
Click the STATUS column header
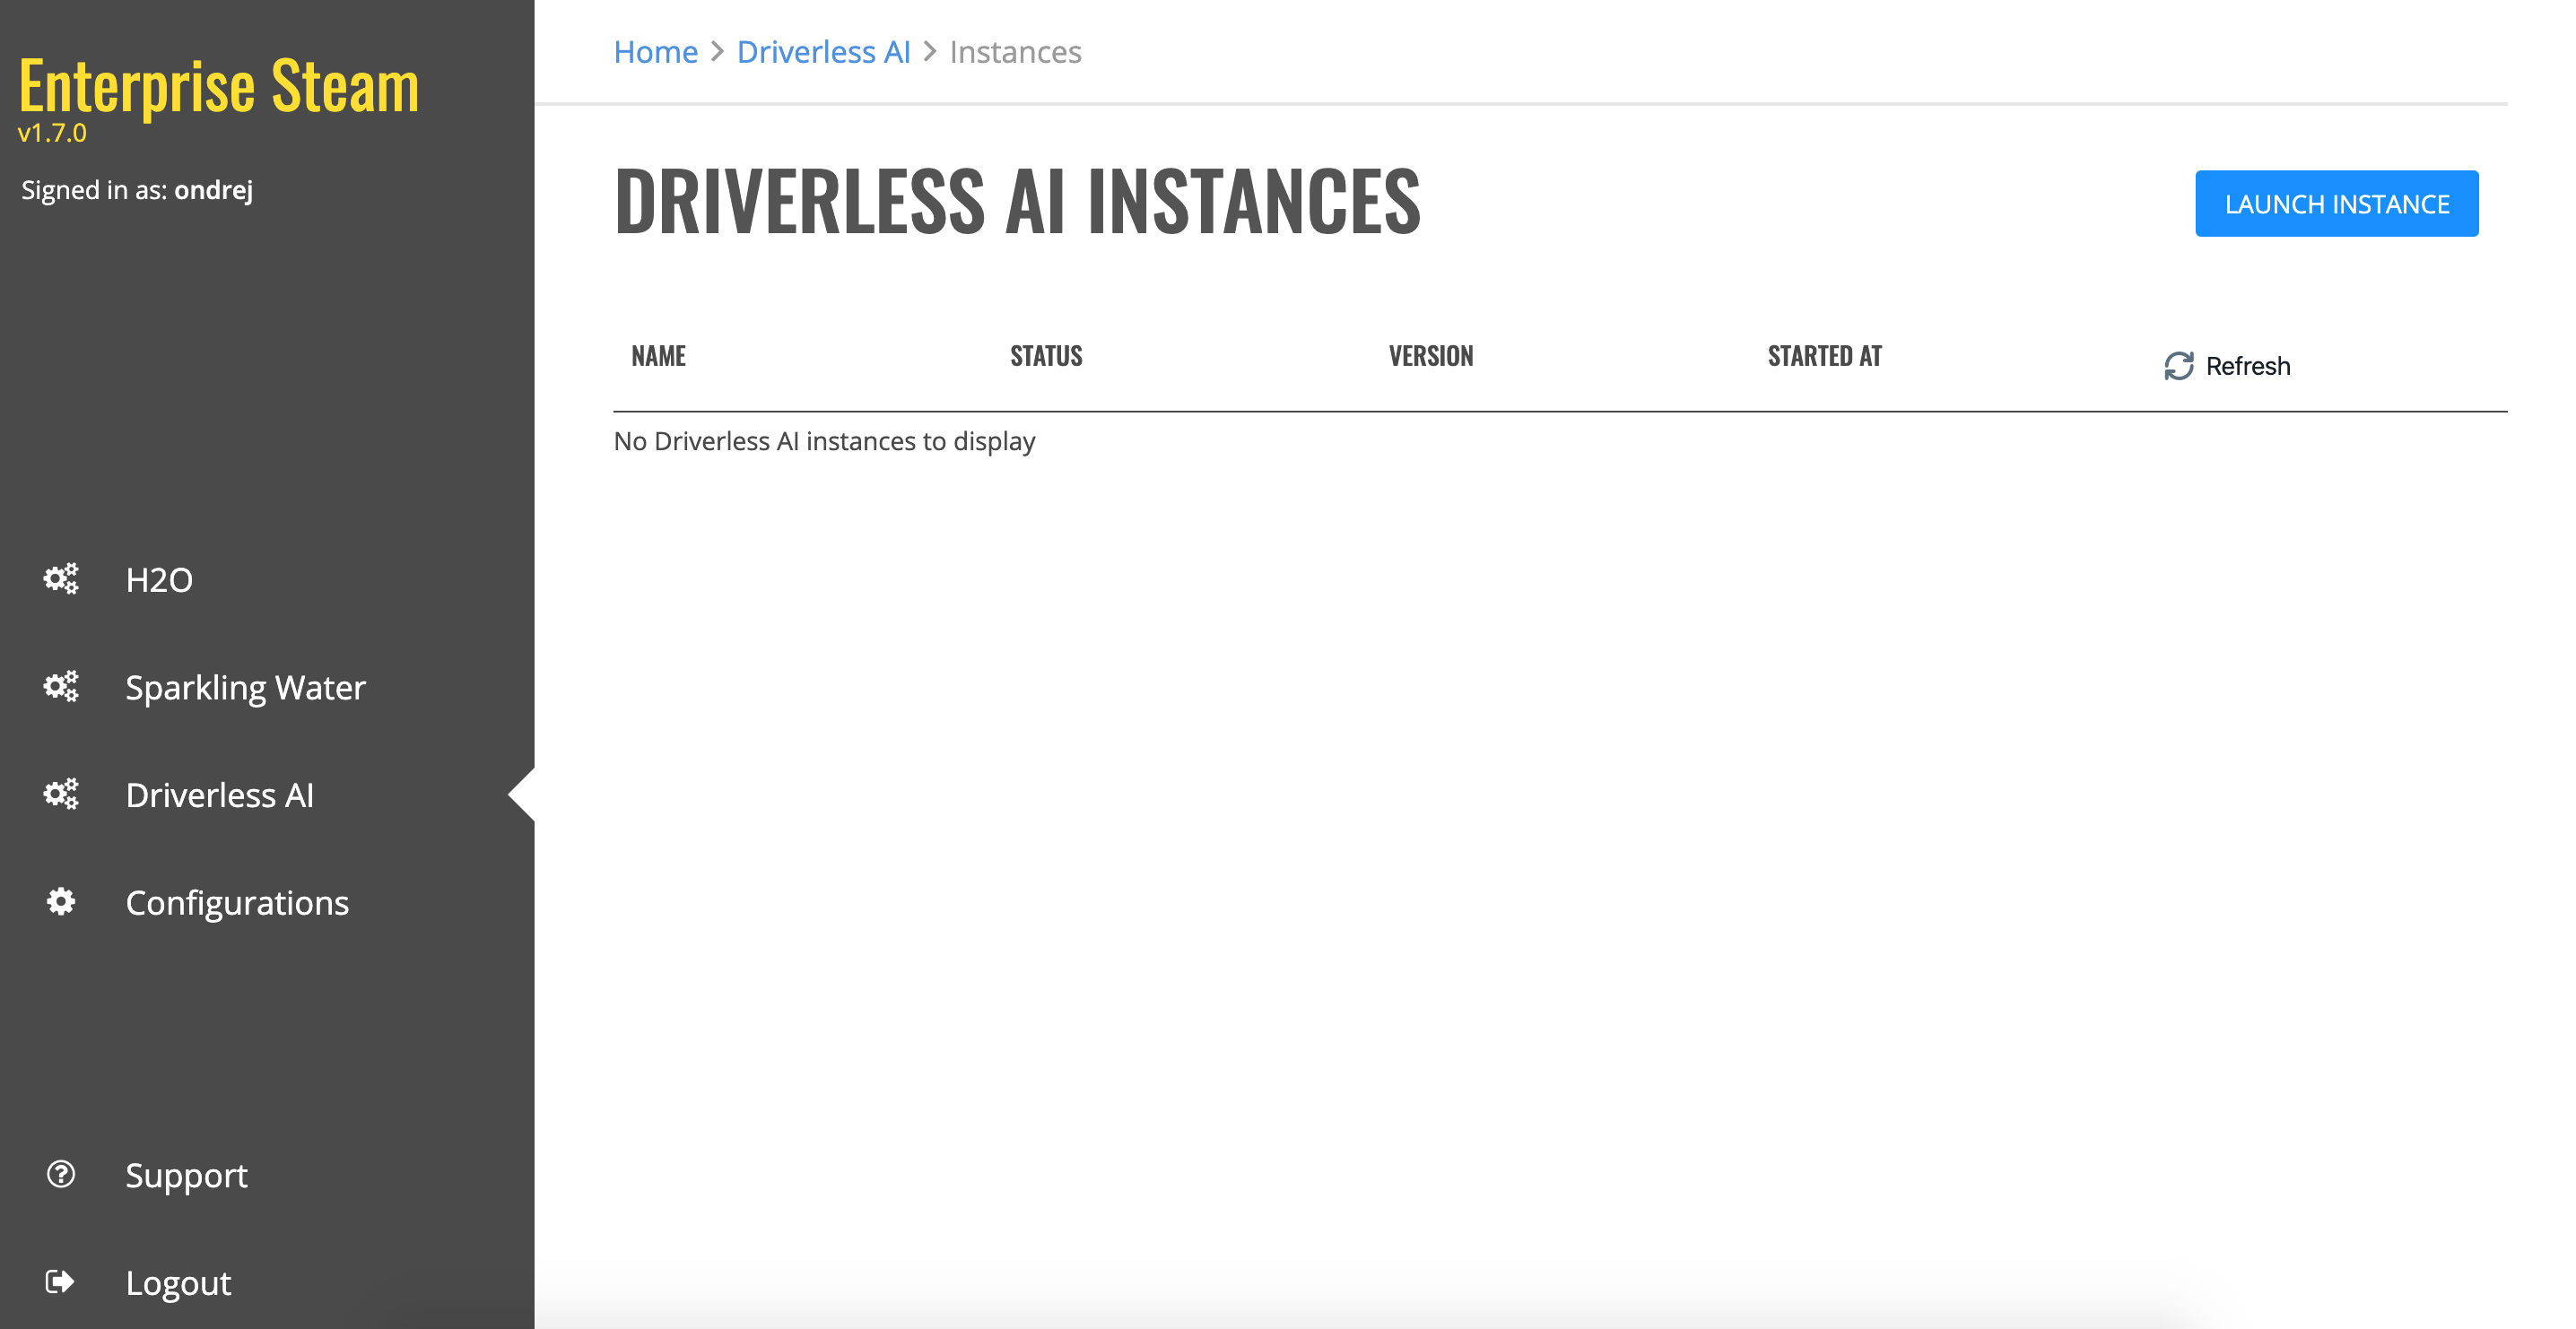(x=1046, y=356)
